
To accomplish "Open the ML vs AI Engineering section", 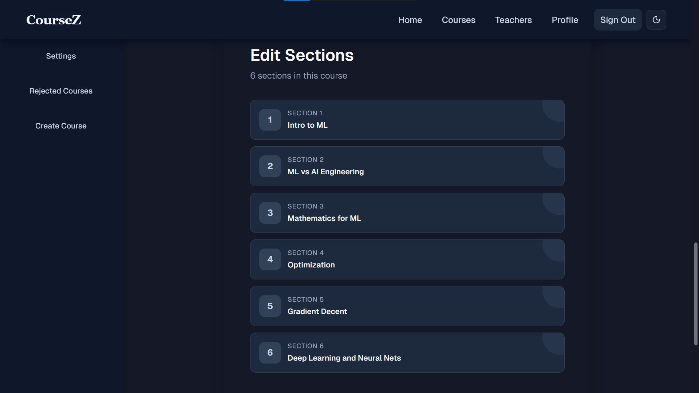I will click(x=407, y=166).
